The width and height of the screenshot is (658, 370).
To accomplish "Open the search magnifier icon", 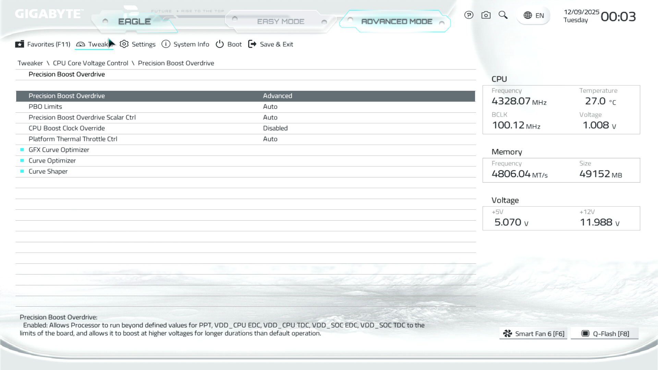I will pos(503,15).
